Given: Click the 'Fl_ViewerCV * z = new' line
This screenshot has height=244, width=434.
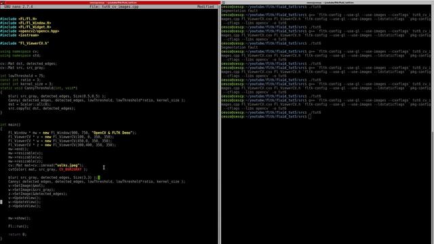Looking at the screenshot, I should click(x=62, y=145).
